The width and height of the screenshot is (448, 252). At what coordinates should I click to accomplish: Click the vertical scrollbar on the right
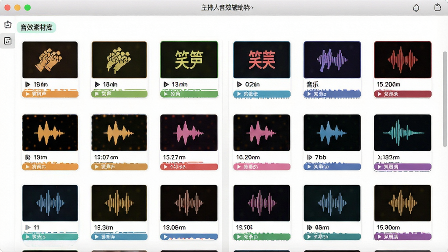point(444,99)
